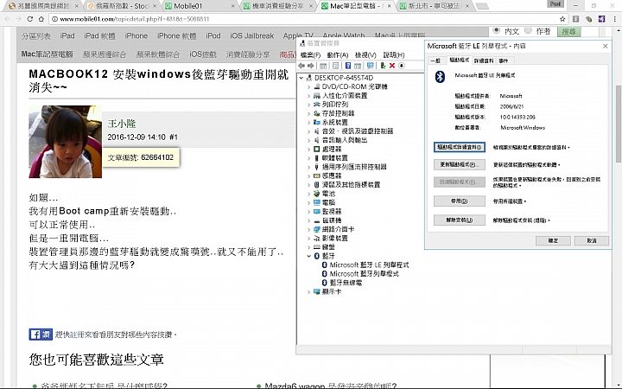Collapse the DESKTOP-645ST4D root node

(301, 78)
